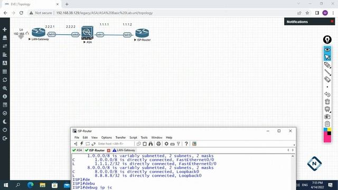
Task: Open the Tools menu in terminal window
Action: (x=144, y=137)
